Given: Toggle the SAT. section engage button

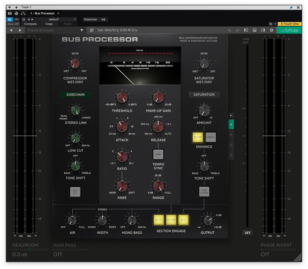Looking at the screenshot, I should [x=183, y=220].
